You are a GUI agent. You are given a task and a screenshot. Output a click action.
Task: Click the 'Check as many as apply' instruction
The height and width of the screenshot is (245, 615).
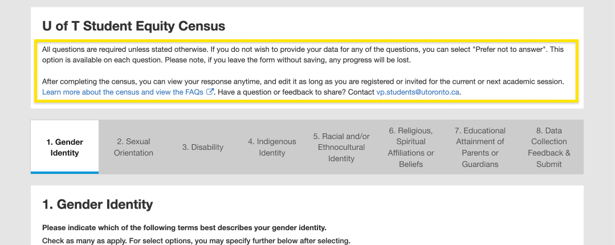click(x=196, y=240)
